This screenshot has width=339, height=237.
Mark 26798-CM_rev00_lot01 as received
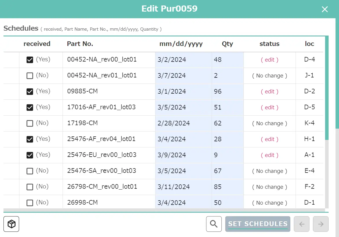tap(30, 187)
